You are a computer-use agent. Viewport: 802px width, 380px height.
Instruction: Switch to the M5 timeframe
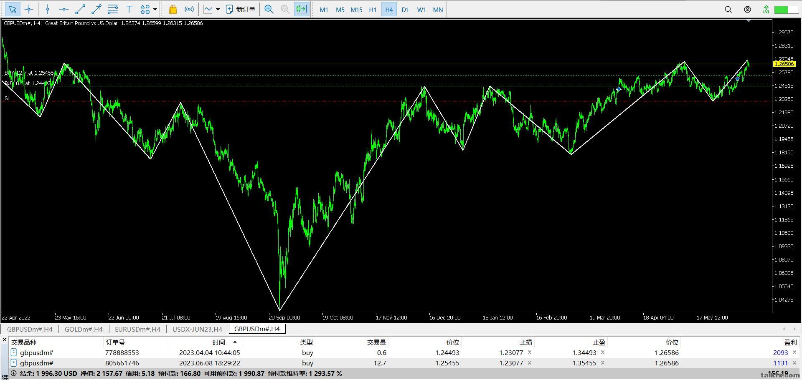coord(340,10)
